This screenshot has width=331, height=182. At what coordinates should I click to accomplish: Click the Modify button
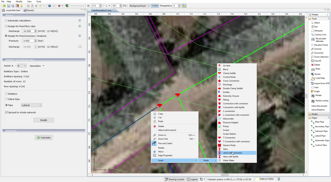pos(43,120)
